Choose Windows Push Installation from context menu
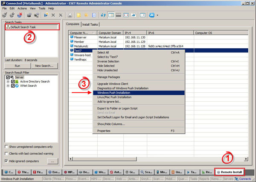This screenshot has height=182, width=256. coord(139,93)
